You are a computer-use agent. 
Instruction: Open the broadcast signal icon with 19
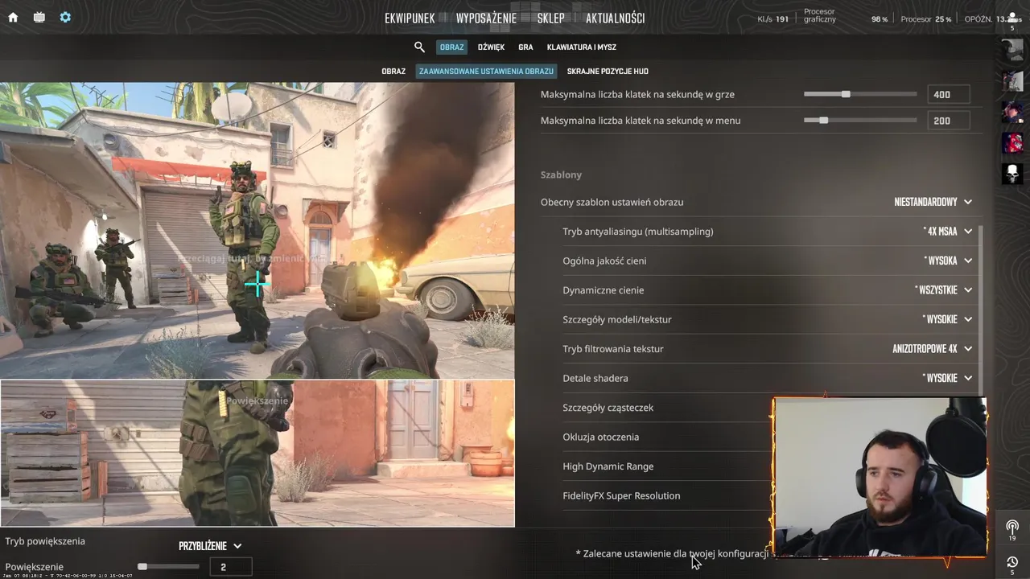pyautogui.click(x=1012, y=529)
